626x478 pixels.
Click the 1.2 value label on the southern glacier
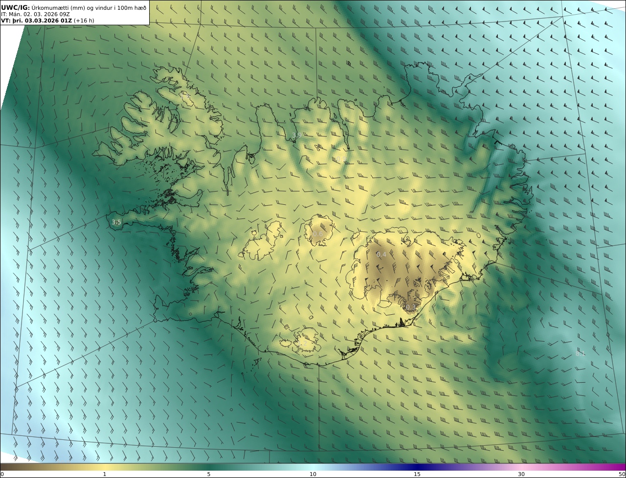302,344
